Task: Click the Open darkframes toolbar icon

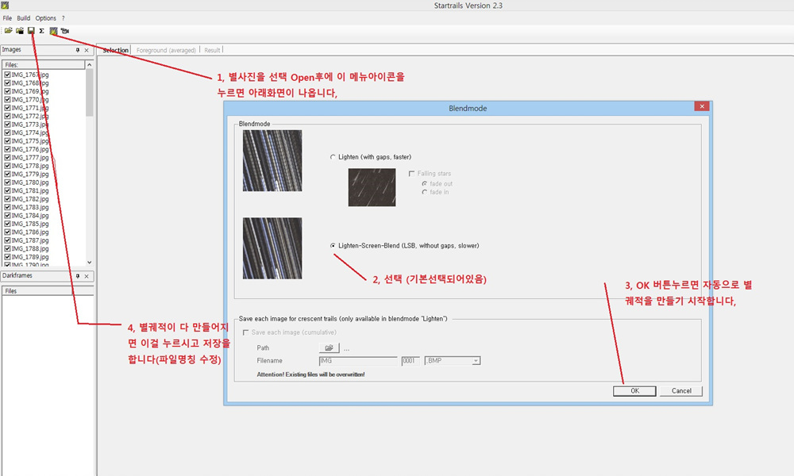Action: pyautogui.click(x=19, y=31)
